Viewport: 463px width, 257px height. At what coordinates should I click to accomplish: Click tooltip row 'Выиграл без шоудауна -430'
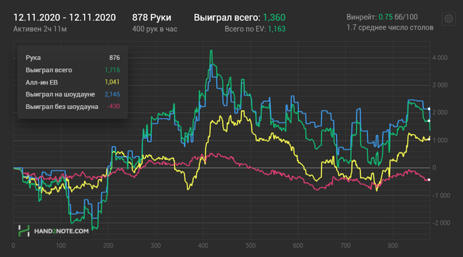[x=73, y=106]
